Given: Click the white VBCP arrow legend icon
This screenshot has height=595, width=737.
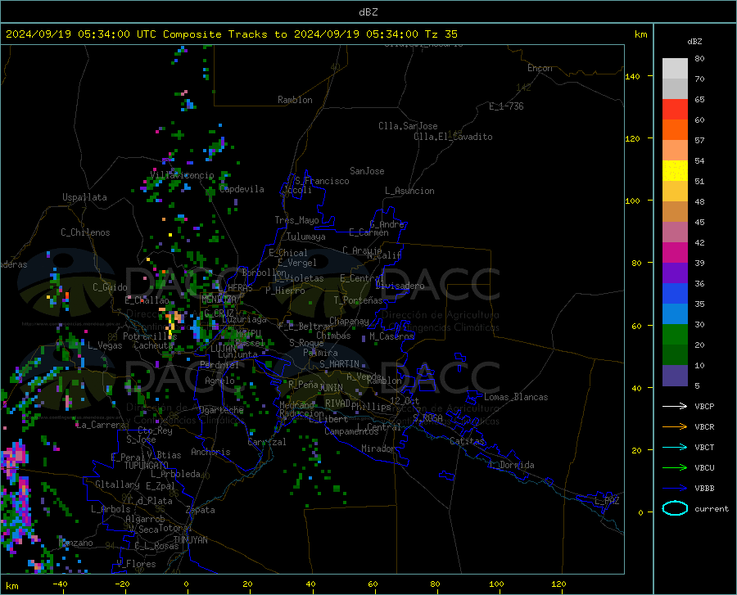Looking at the screenshot, I should (x=675, y=406).
